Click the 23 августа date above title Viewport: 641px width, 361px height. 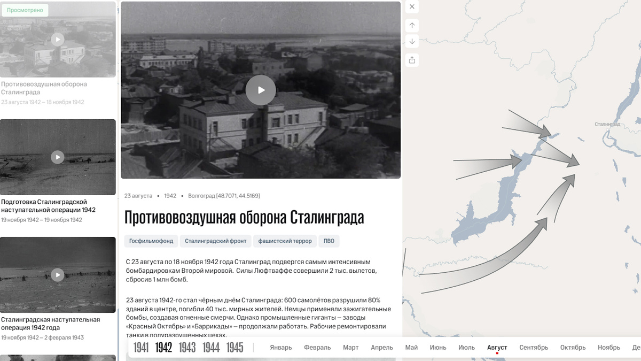[138, 196]
